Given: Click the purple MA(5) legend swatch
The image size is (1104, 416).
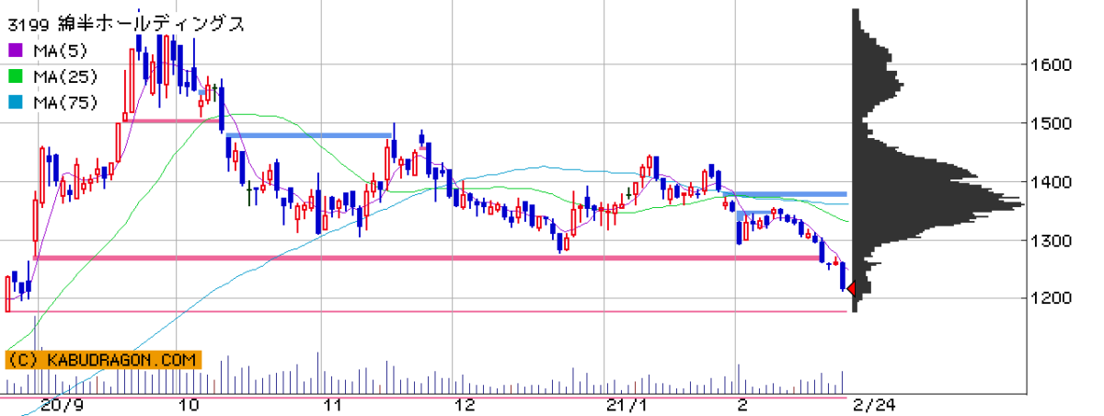Looking at the screenshot, I should click(16, 52).
